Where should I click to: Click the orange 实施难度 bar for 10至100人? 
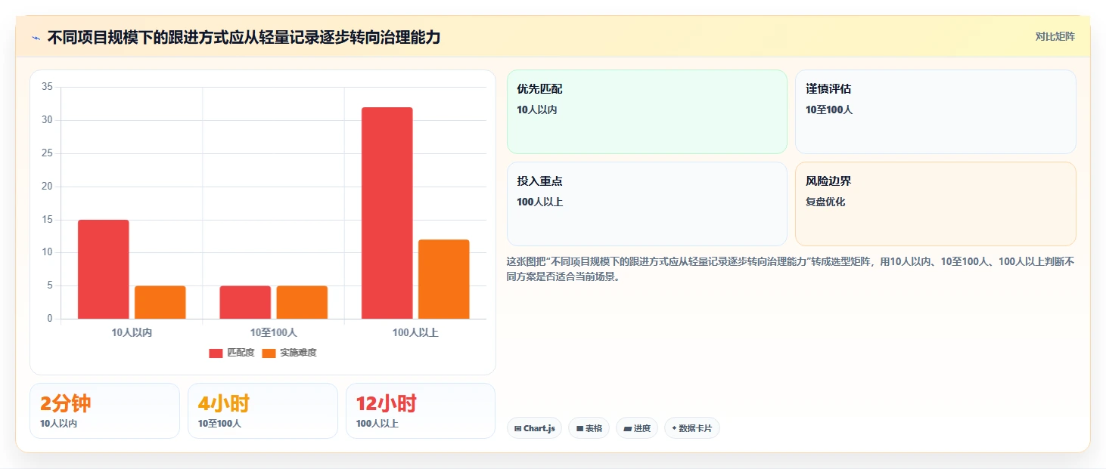click(302, 302)
